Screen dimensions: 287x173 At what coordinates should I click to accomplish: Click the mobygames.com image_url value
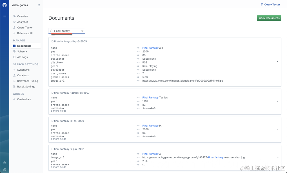[193, 158]
